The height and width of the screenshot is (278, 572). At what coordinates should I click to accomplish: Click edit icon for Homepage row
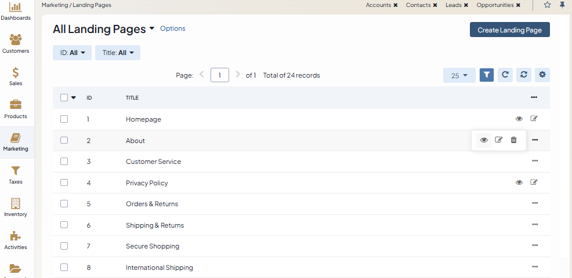534,119
